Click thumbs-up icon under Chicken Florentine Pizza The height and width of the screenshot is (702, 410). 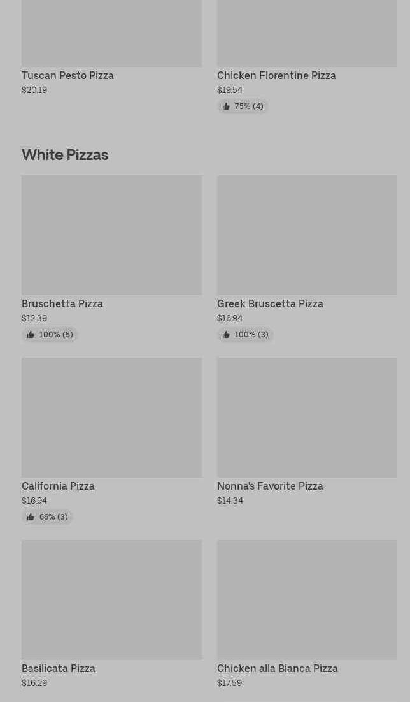[x=226, y=106]
